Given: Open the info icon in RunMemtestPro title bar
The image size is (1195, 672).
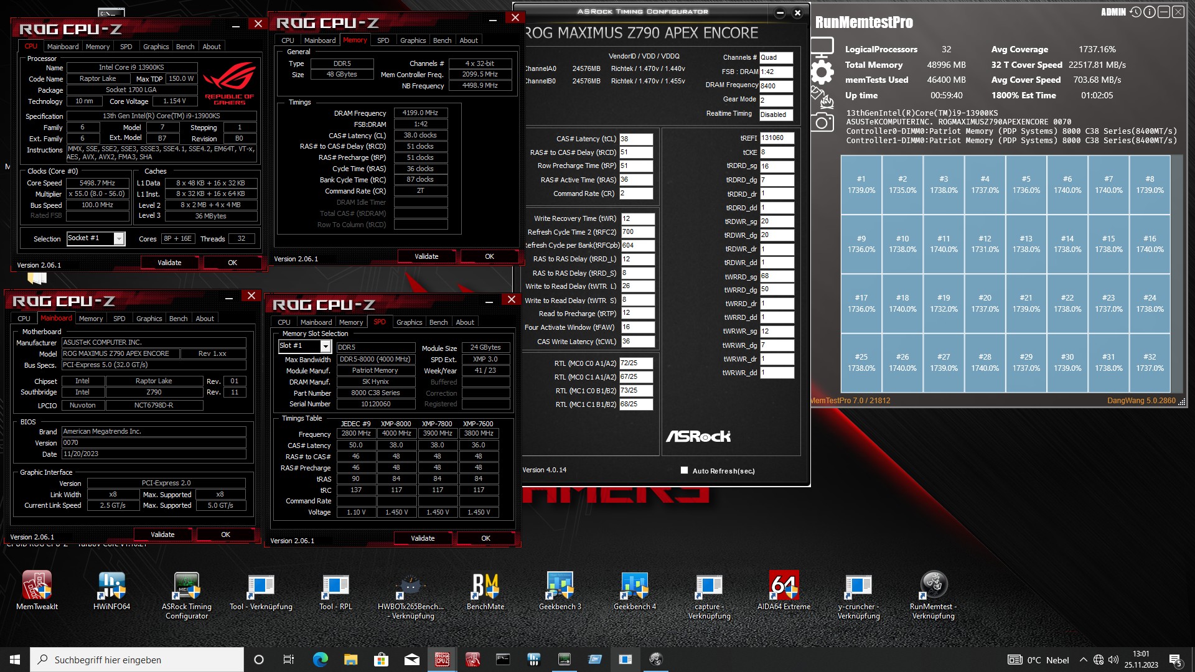Looking at the screenshot, I should (1149, 12).
